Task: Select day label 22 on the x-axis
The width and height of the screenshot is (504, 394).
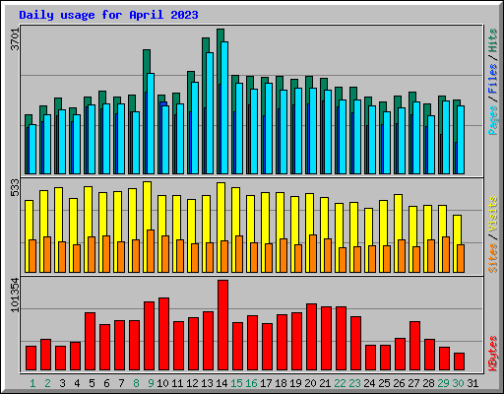Action: click(x=340, y=383)
